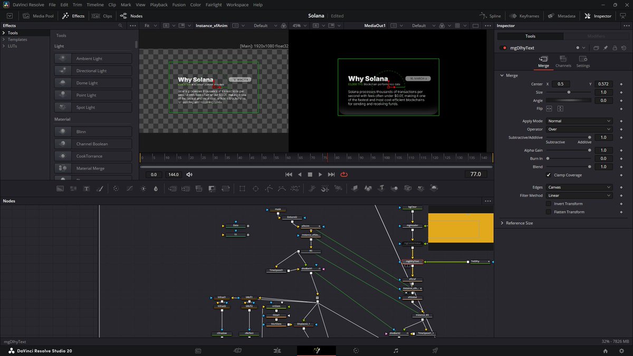
Task: Open the Edges dropdown set to Canvas
Action: tap(579, 187)
